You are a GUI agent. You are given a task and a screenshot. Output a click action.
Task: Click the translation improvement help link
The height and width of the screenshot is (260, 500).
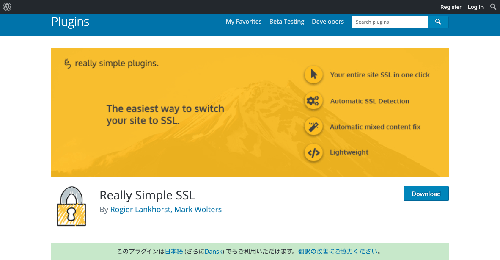pyautogui.click(x=337, y=251)
